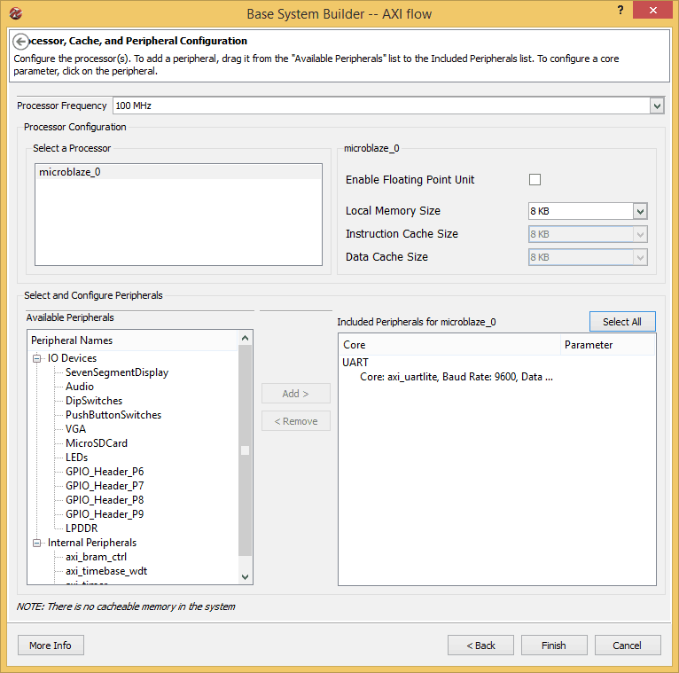This screenshot has width=679, height=673.
Task: Select SevenSegmentDisplay peripheral
Action: (116, 372)
